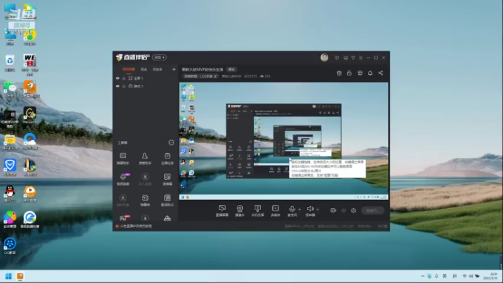Open the 虚拟形象 download tool
The width and height of the screenshot is (503, 283).
123,200
